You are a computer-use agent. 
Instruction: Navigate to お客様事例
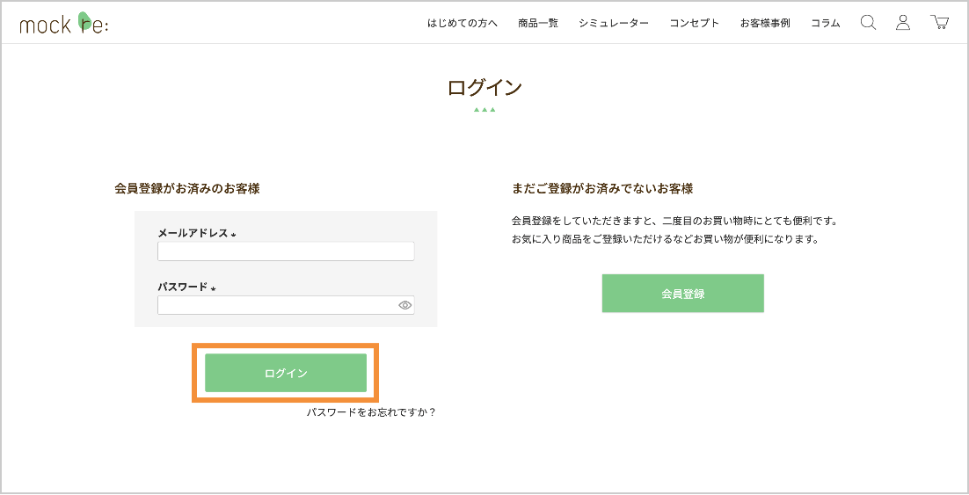click(765, 24)
